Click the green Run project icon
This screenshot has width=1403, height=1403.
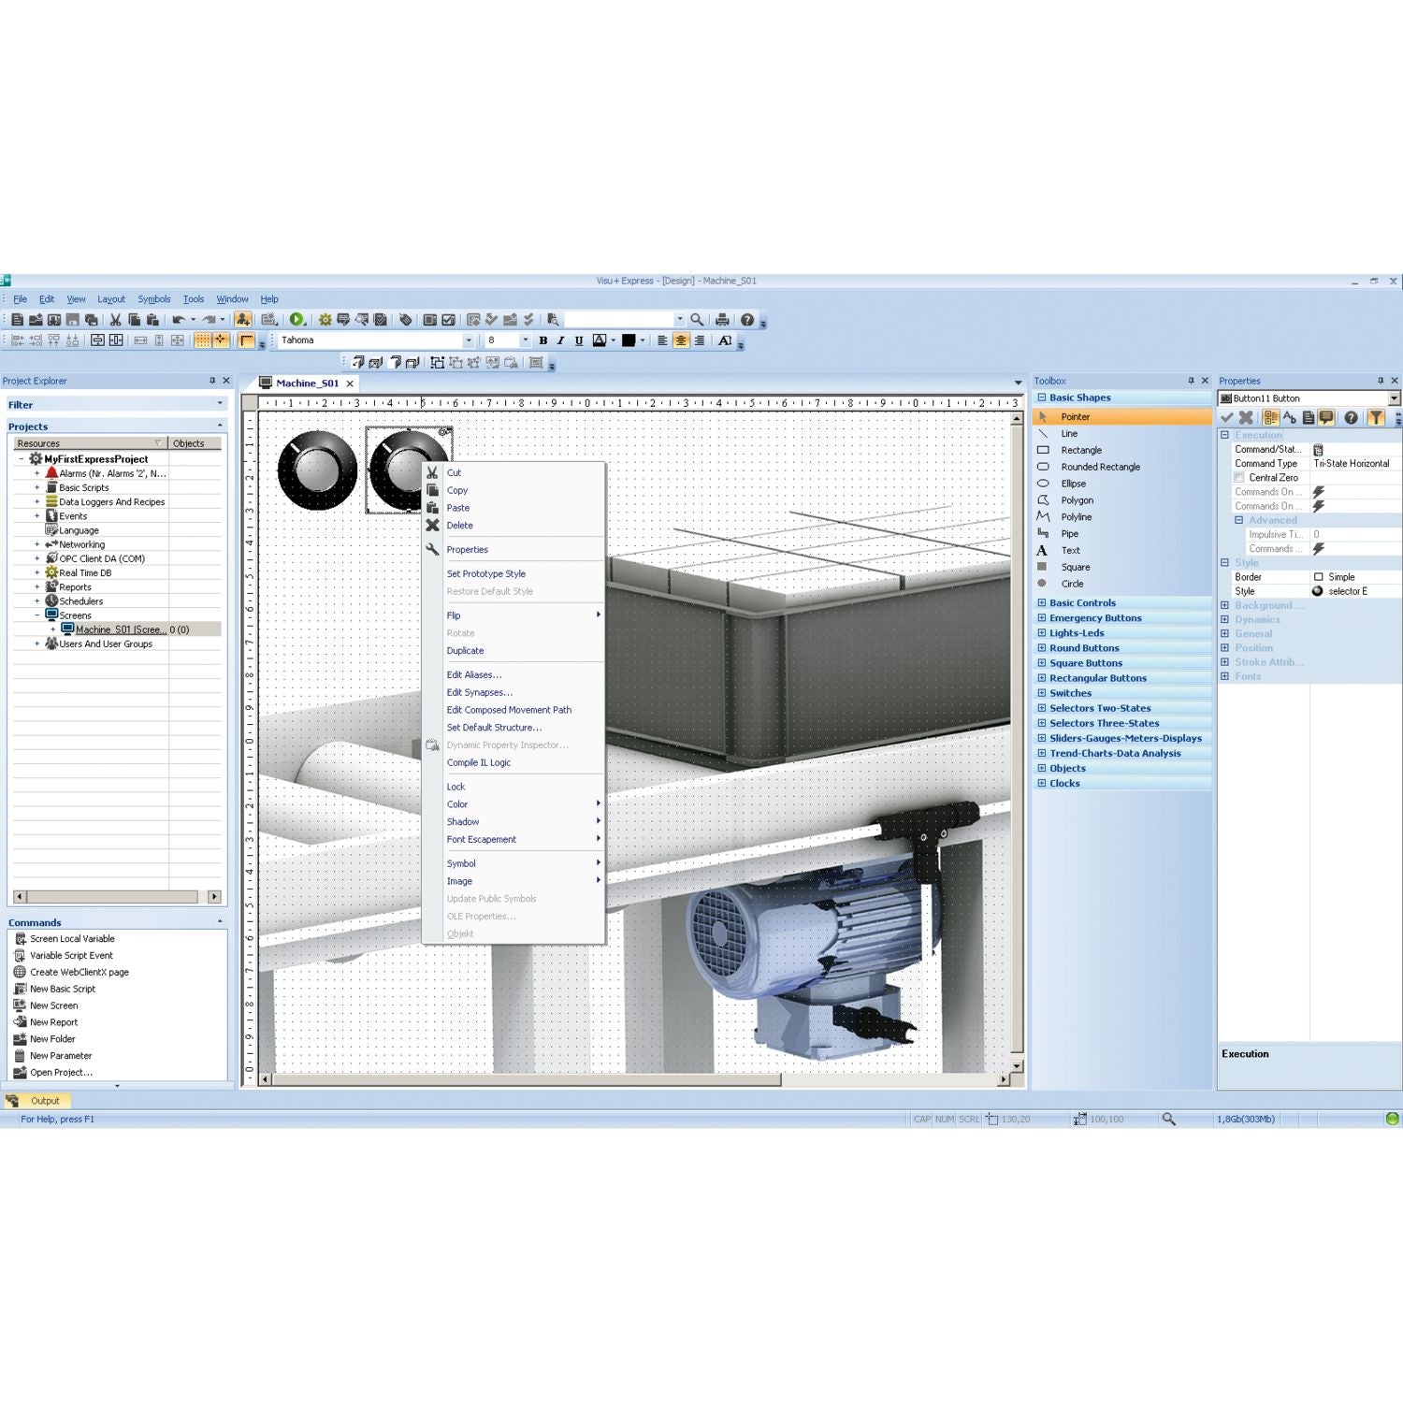tap(297, 320)
